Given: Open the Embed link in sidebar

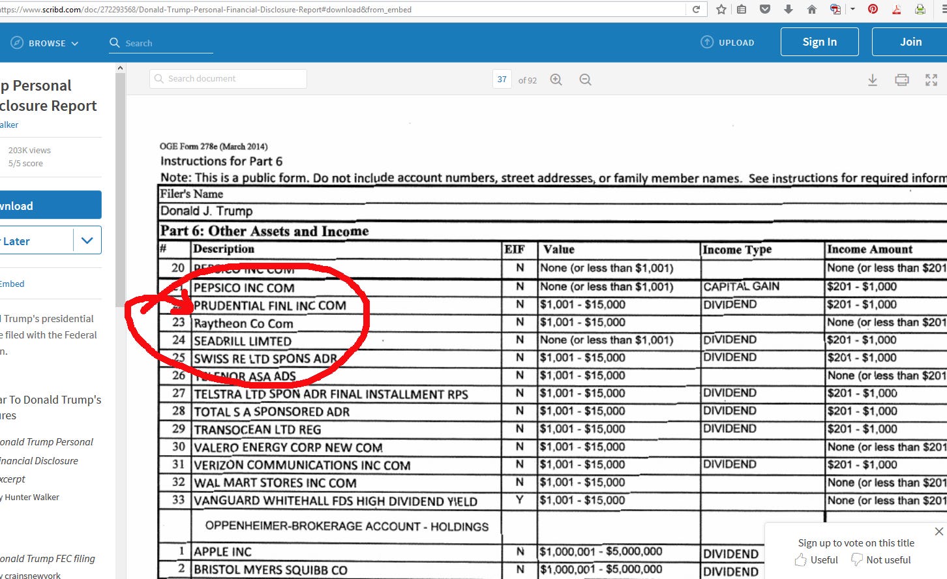Looking at the screenshot, I should (12, 284).
